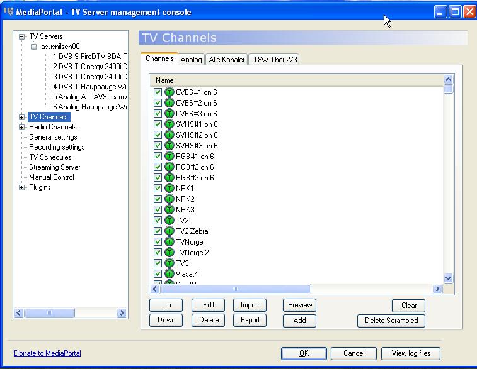Open Streaming Server in the tree
The height and width of the screenshot is (369, 477).
point(54,167)
